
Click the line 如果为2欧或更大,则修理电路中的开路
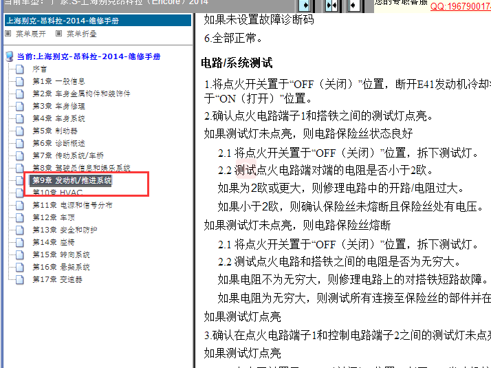coord(340,188)
